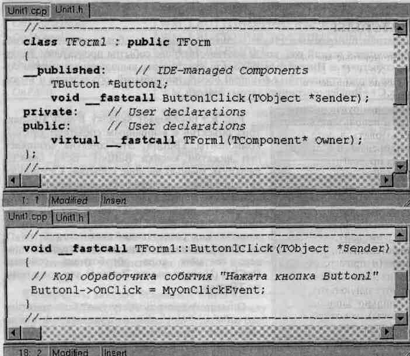Select Unit1.h tab in upper editor
Screen dimensions: 410x356
click(70, 10)
